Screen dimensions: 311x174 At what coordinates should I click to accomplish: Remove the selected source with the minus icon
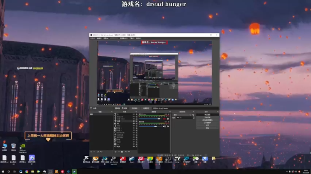(x=119, y=152)
